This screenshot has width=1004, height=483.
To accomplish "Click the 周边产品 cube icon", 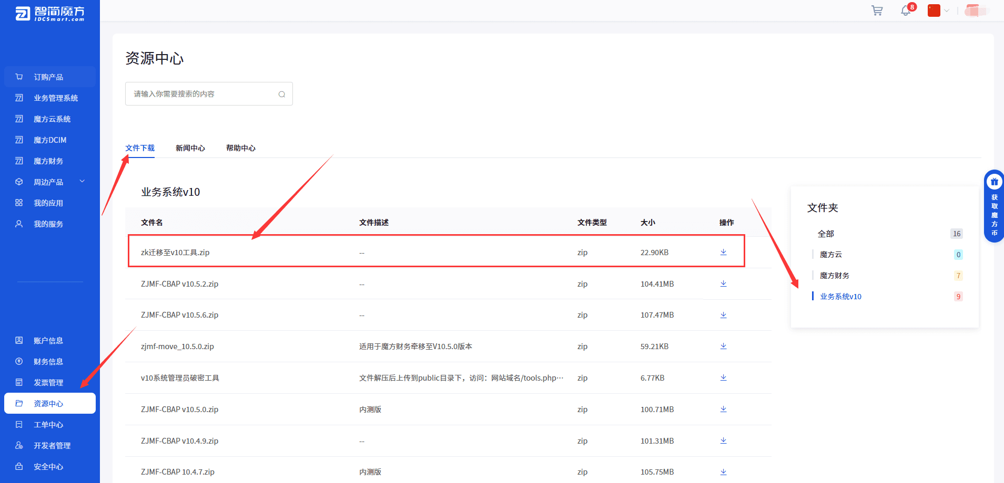I will pyautogui.click(x=19, y=182).
